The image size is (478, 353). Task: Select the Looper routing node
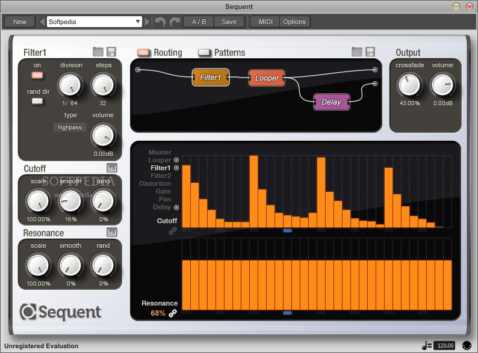(267, 78)
